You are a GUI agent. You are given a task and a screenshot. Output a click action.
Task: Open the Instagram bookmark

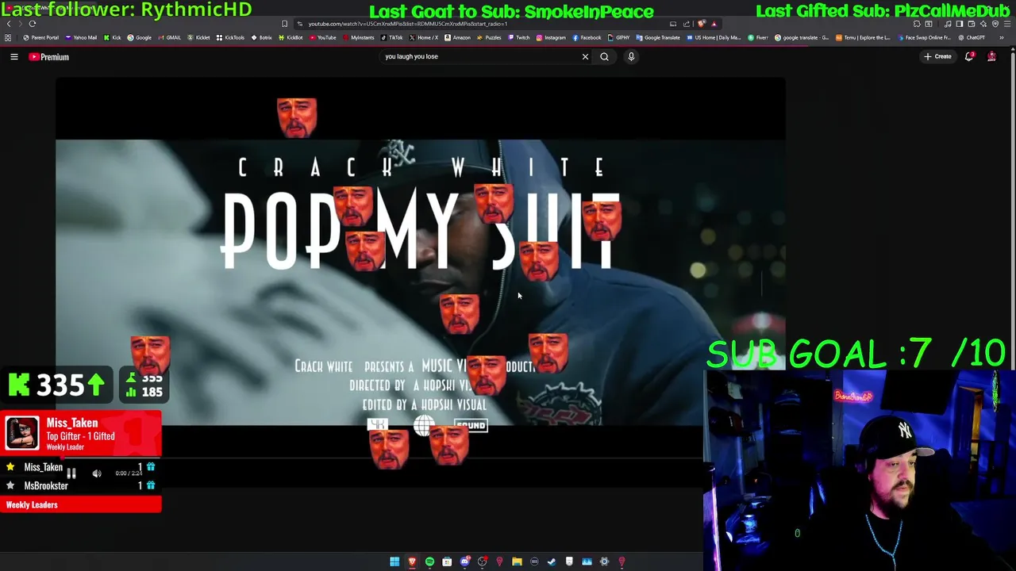[551, 37]
